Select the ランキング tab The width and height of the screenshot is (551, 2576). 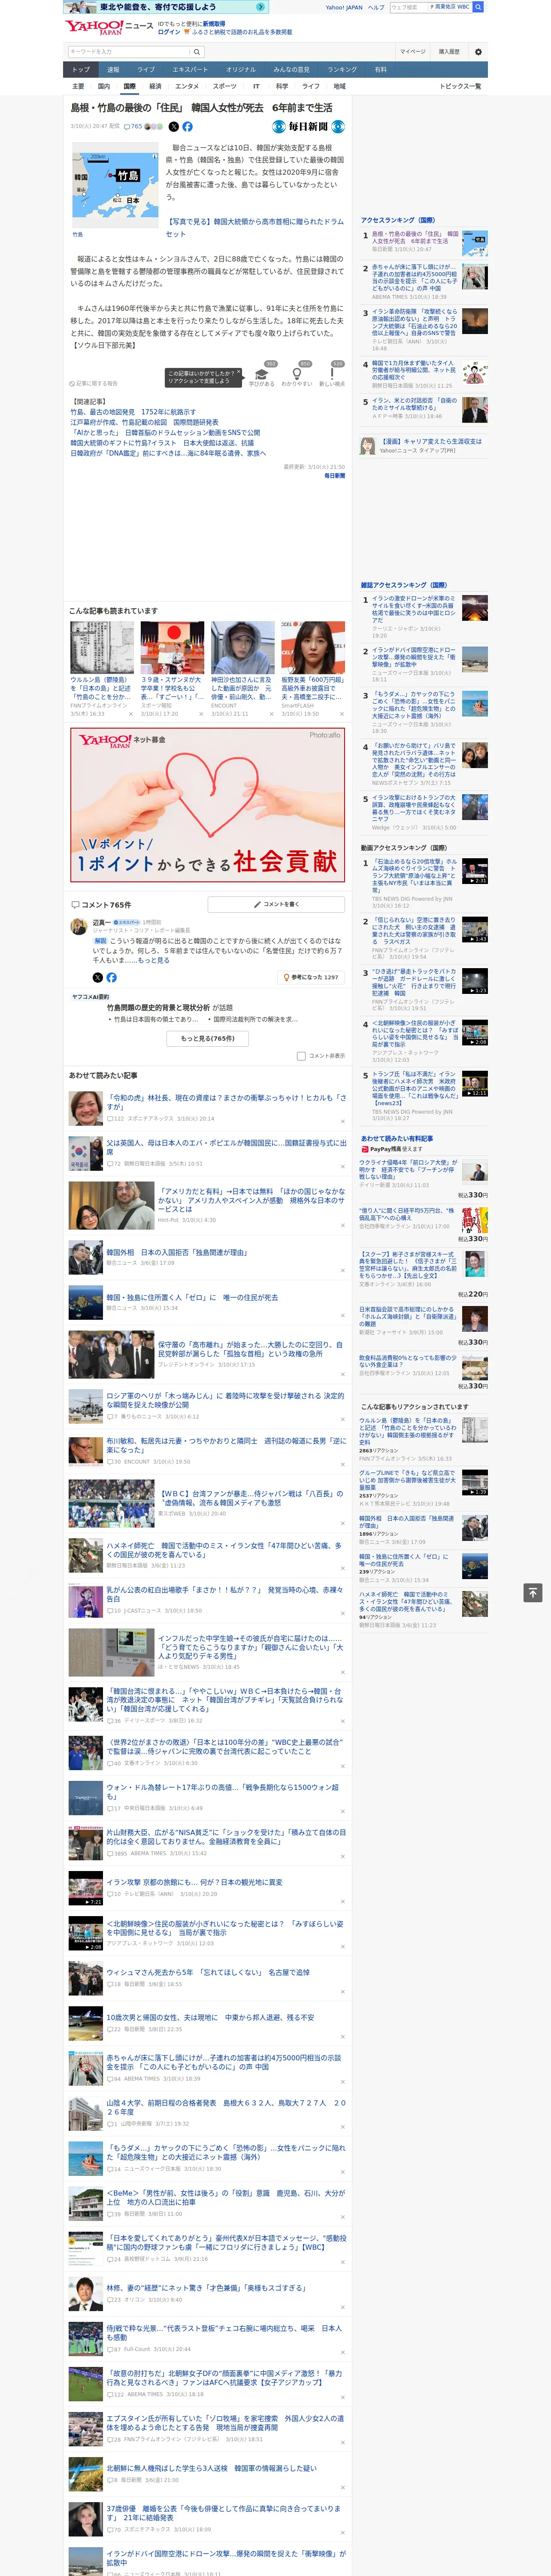342,70
